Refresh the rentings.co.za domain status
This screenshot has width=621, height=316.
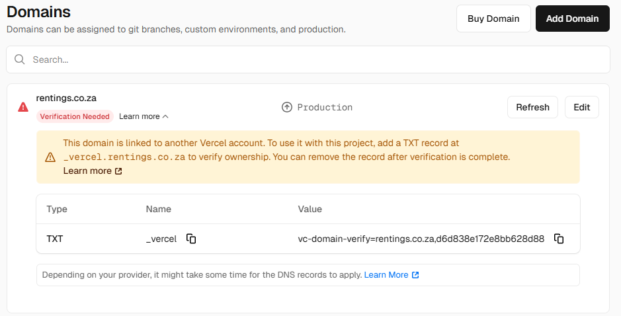pyautogui.click(x=532, y=107)
